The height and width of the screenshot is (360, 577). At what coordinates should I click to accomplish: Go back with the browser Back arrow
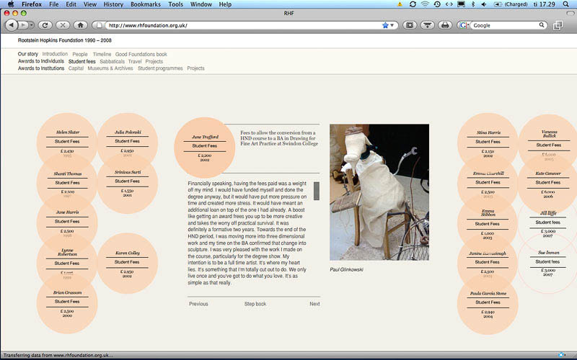click(x=12, y=25)
